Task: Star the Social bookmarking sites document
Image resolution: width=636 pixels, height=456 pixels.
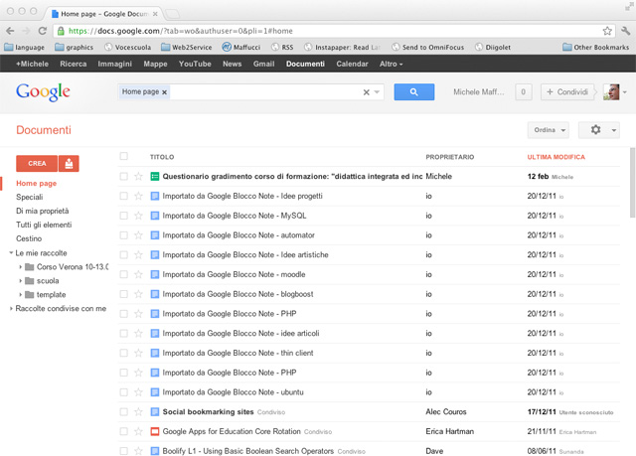Action: click(x=138, y=411)
